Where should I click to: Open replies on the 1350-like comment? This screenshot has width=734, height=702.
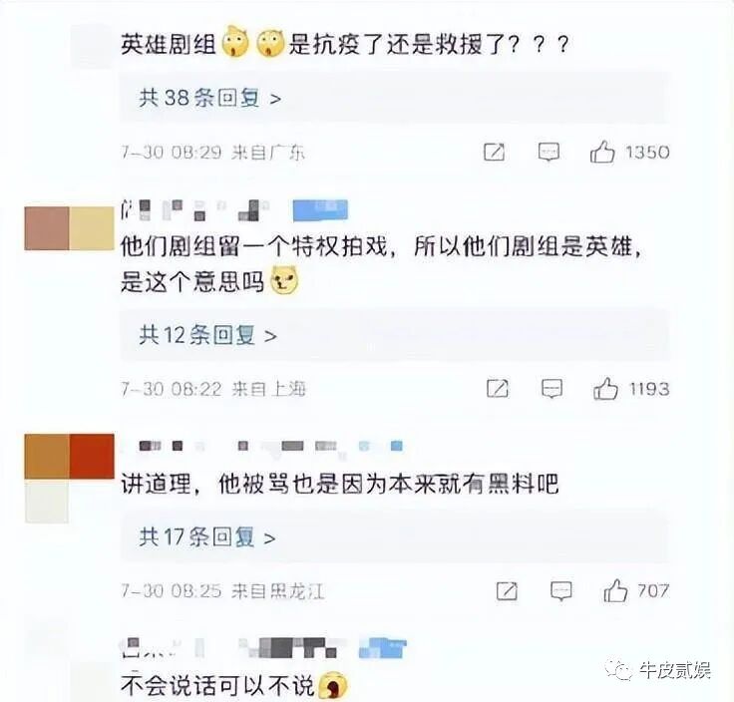549,153
